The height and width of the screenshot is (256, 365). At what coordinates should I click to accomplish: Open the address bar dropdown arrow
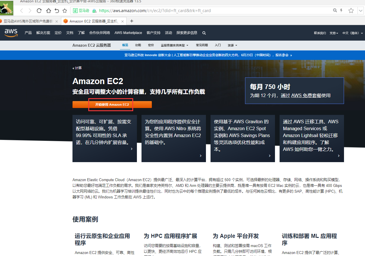[361, 11]
